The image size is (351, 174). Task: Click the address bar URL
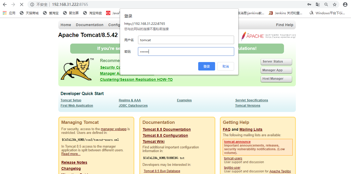pyautogui.click(x=70, y=4)
